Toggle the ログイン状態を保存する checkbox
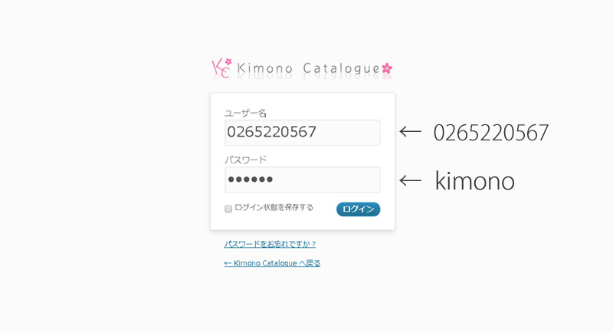The height and width of the screenshot is (333, 613). click(x=228, y=209)
